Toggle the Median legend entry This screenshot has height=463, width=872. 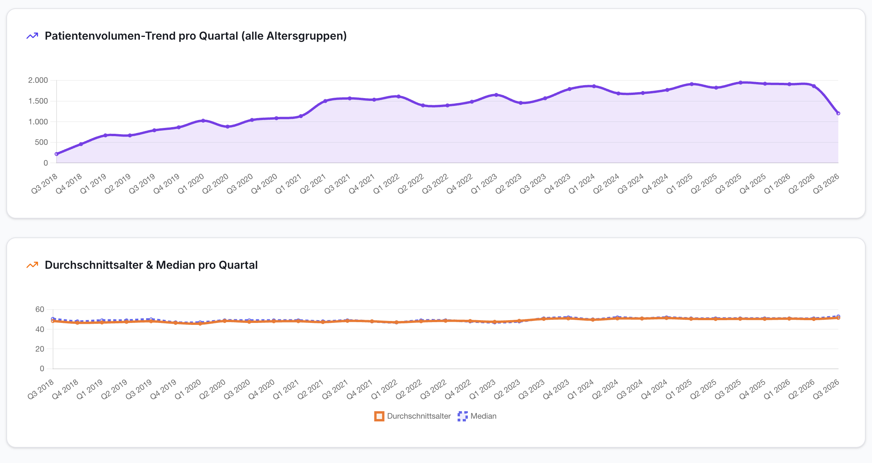click(x=477, y=416)
